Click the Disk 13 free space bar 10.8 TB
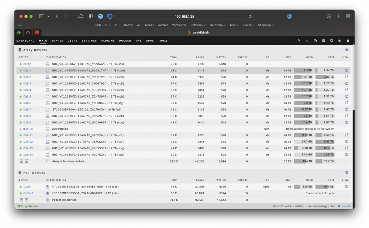The width and height of the screenshot is (369, 228). click(x=325, y=148)
